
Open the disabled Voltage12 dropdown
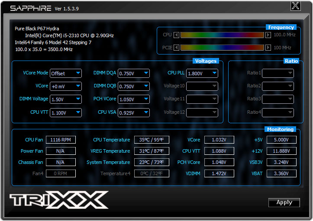pyautogui.click(x=202, y=112)
